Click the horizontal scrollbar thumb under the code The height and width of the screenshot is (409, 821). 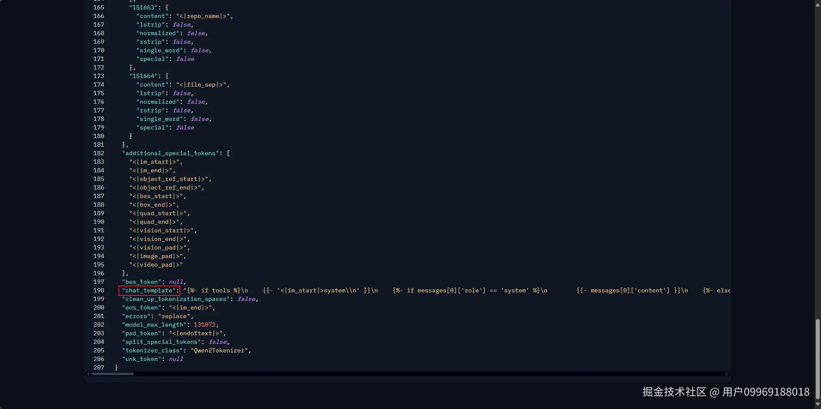[x=113, y=374]
